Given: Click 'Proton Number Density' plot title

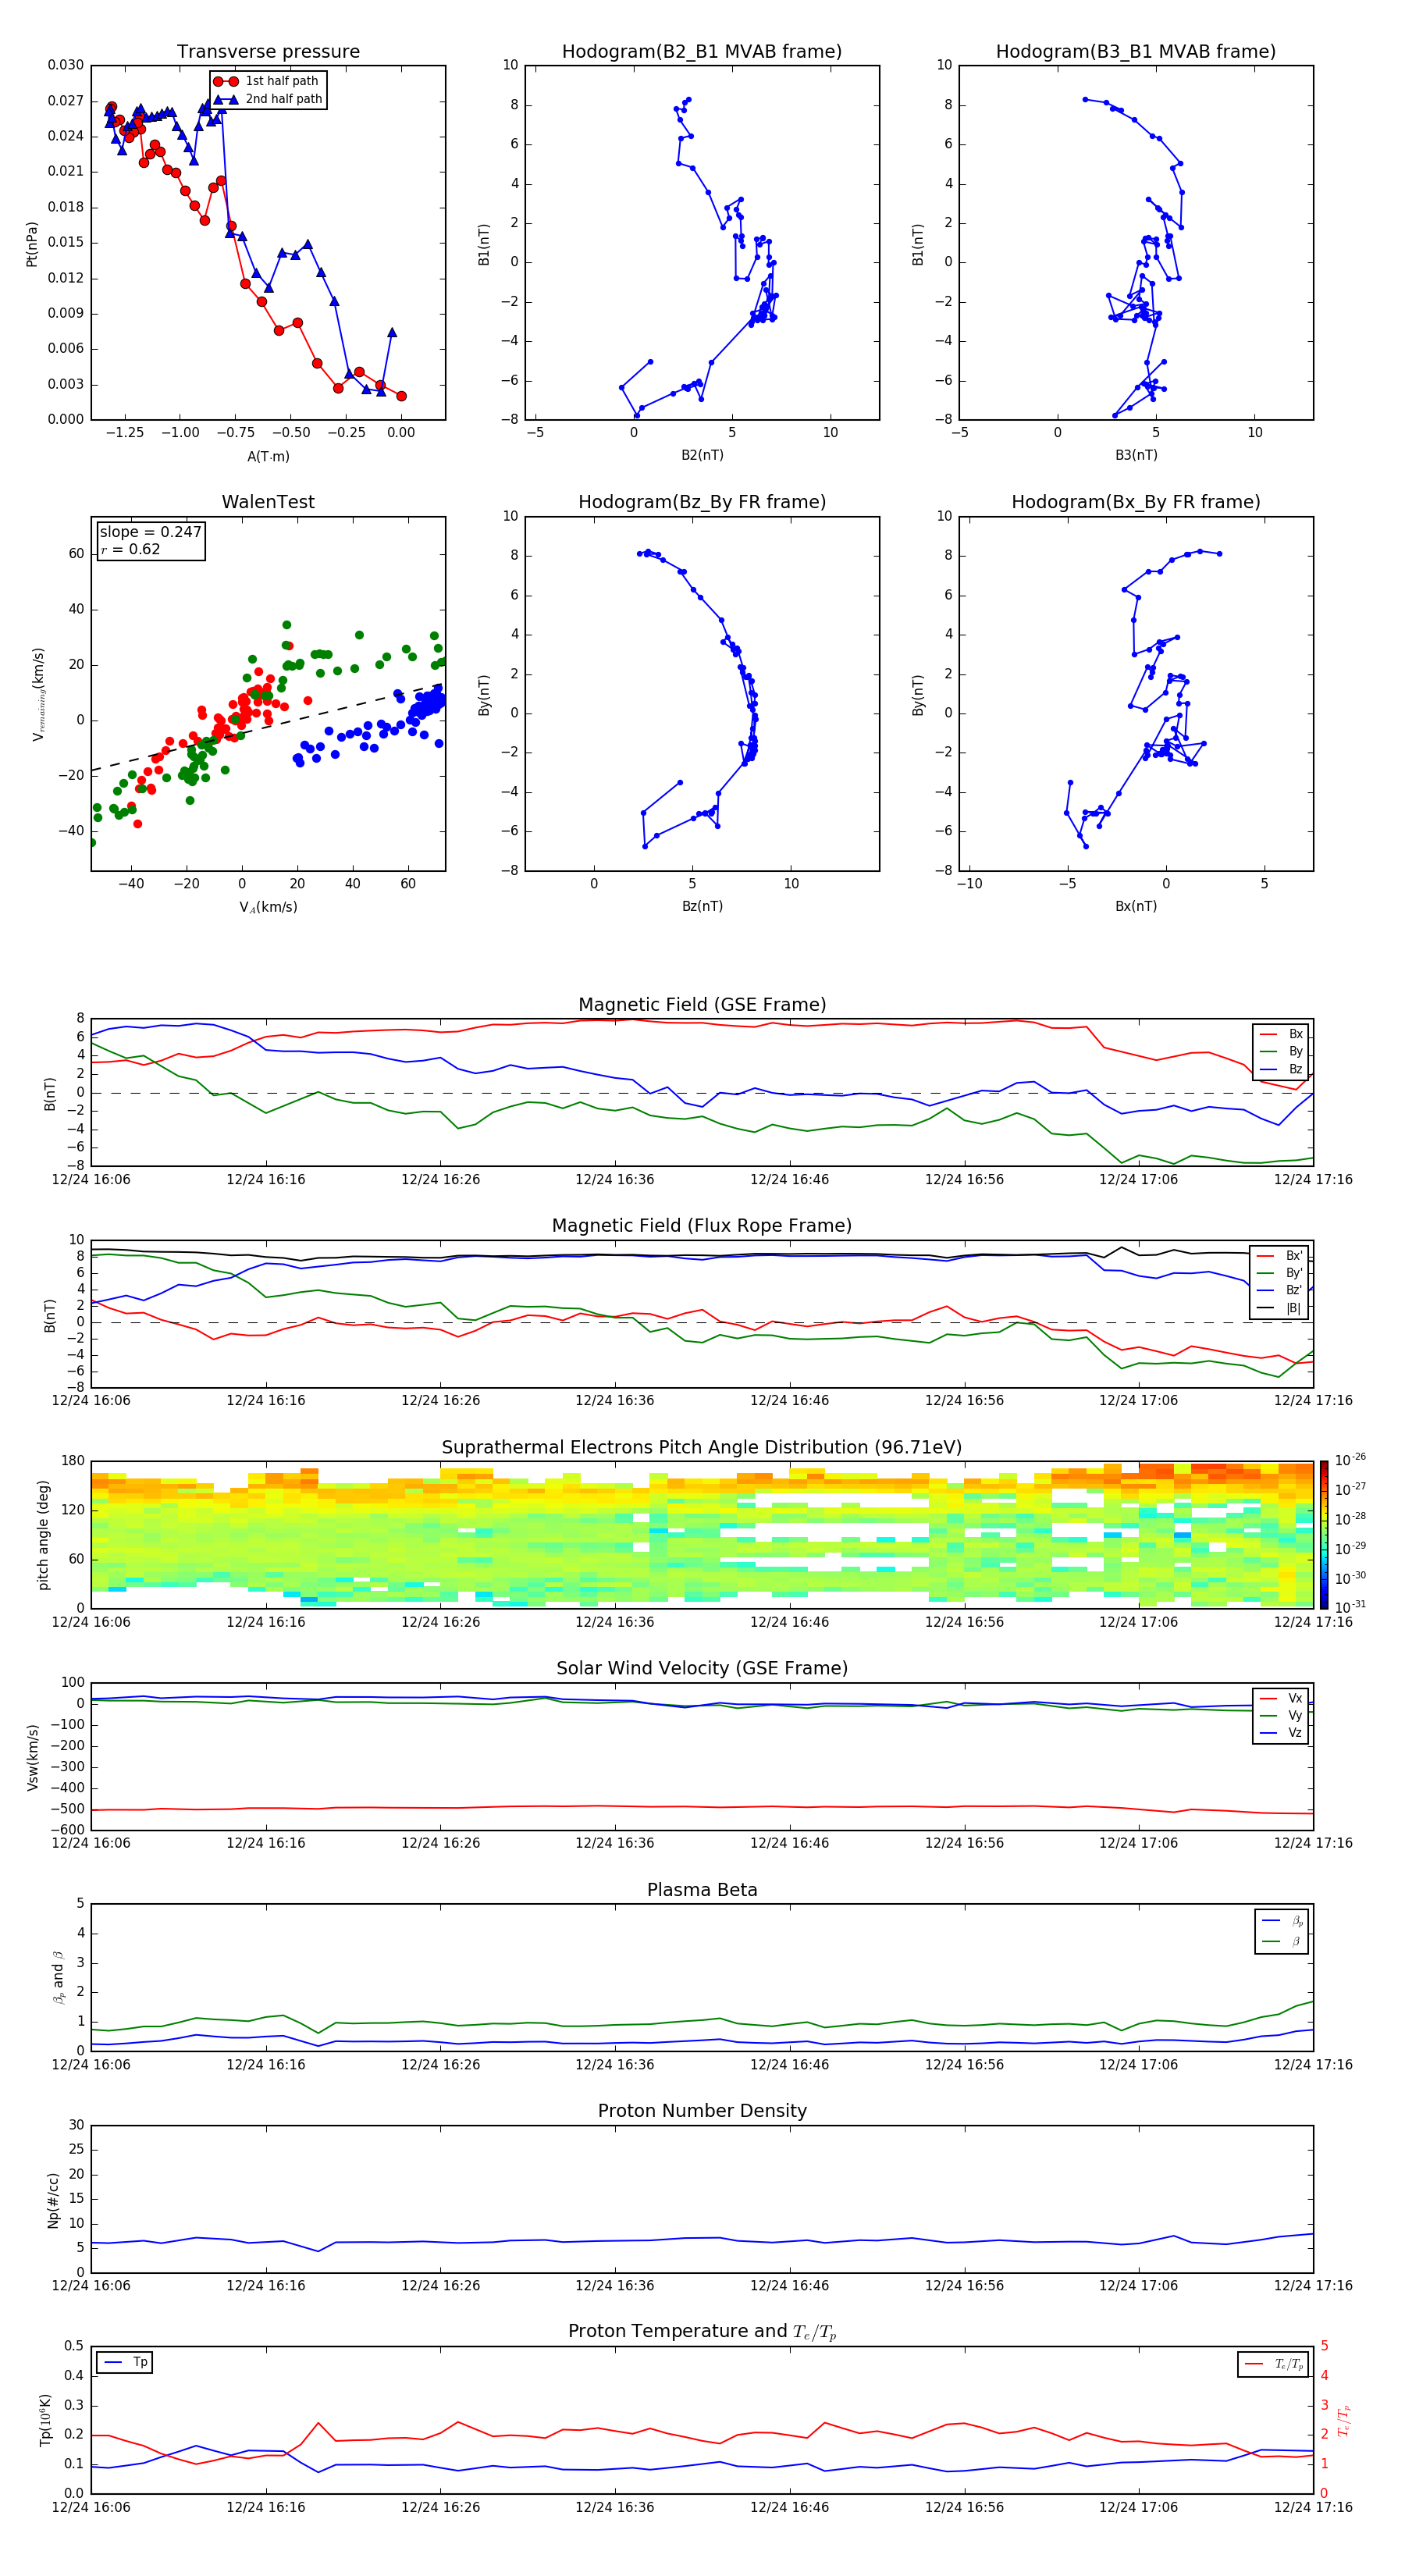Looking at the screenshot, I should pos(702,2111).
